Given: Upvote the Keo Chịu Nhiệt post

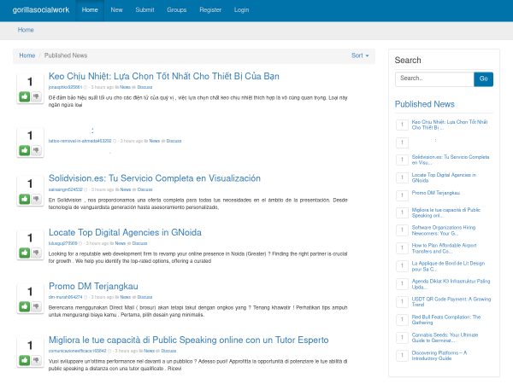Looking at the screenshot, I should (25, 96).
